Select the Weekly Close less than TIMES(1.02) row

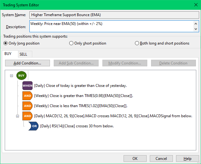(81, 106)
